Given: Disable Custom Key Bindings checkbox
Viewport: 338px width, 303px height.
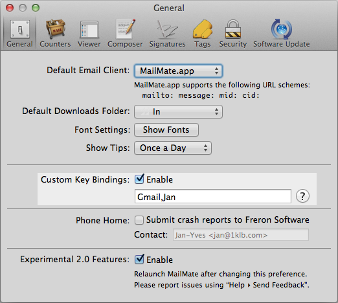Looking at the screenshot, I should click(x=139, y=179).
